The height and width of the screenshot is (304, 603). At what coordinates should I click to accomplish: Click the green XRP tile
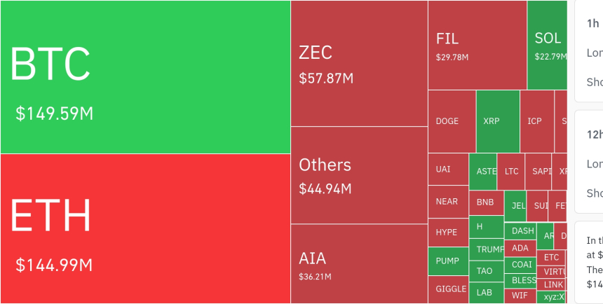pyautogui.click(x=498, y=121)
